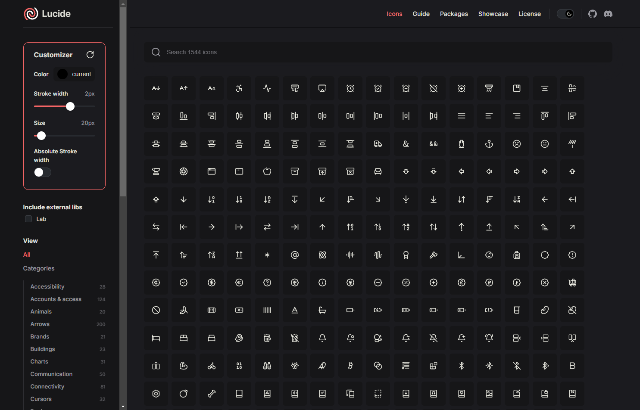This screenshot has width=640, height=410.
Task: Click the ampersand icon
Action: (x=406, y=144)
